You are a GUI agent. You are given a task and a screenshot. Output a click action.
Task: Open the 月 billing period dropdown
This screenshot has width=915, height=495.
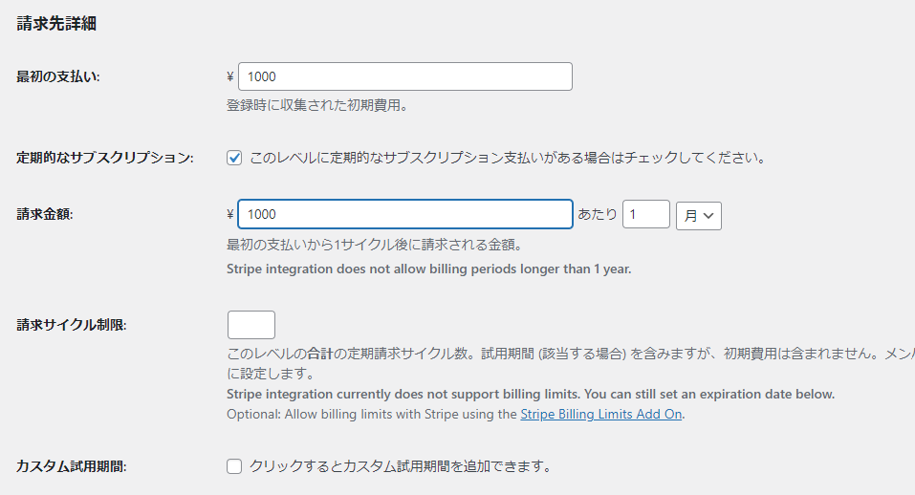698,216
